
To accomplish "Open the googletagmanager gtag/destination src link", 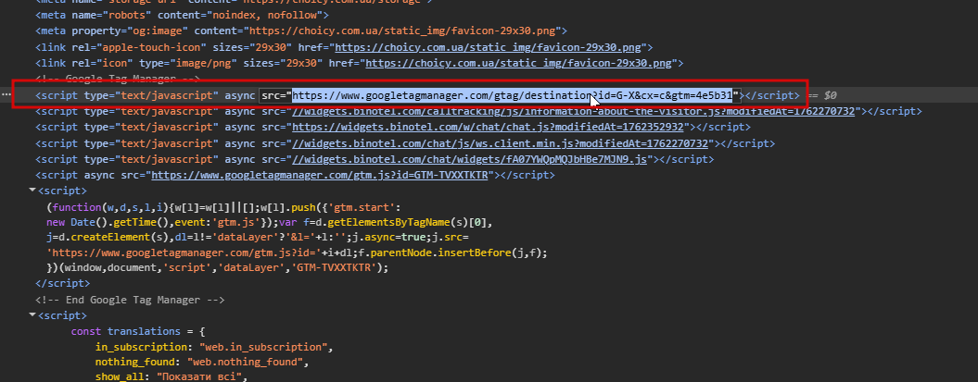I will point(512,95).
